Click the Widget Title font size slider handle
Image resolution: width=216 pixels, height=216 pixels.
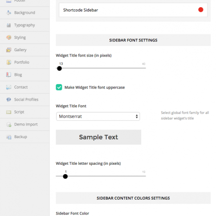click(59, 69)
